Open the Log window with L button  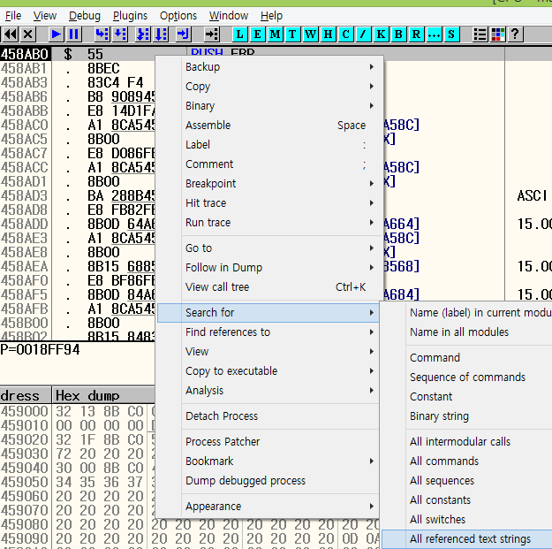click(239, 34)
